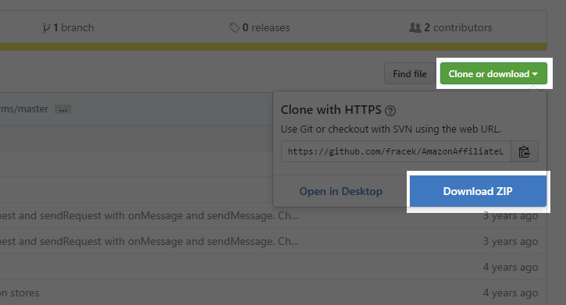Image resolution: width=566 pixels, height=305 pixels.
Task: Choose Open in Desktop
Action: pyautogui.click(x=340, y=191)
